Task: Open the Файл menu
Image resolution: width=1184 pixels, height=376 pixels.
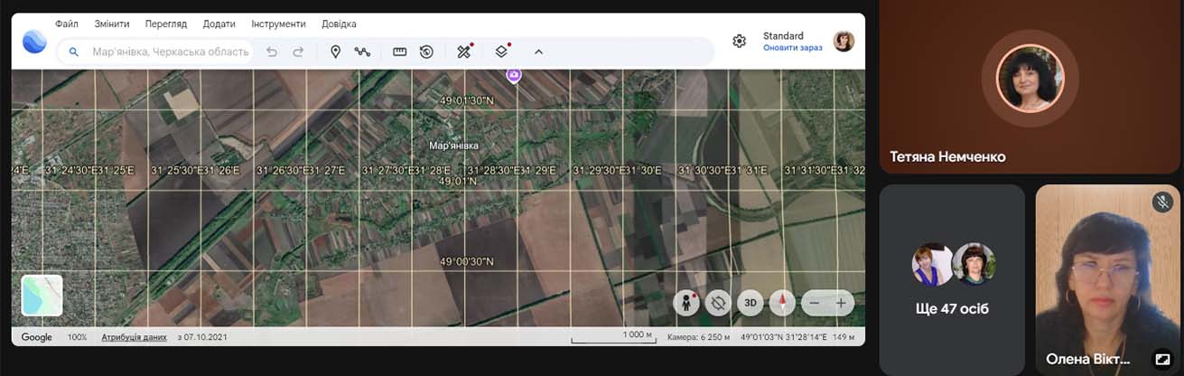Action: pos(66,23)
